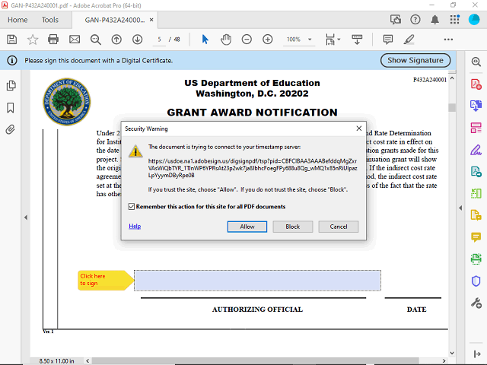Click the Show Signature button
The height and width of the screenshot is (365, 487).
[415, 60]
